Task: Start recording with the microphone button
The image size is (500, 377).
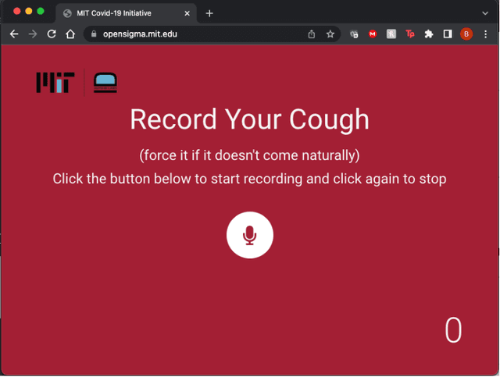Action: pos(249,235)
